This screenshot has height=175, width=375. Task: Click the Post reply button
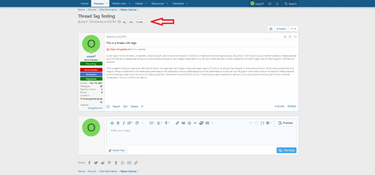pos(286,150)
